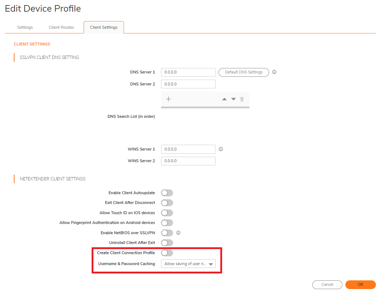The image size is (377, 292).
Task: Enable Allow Touch ID on IOS devices
Action: pos(167,213)
